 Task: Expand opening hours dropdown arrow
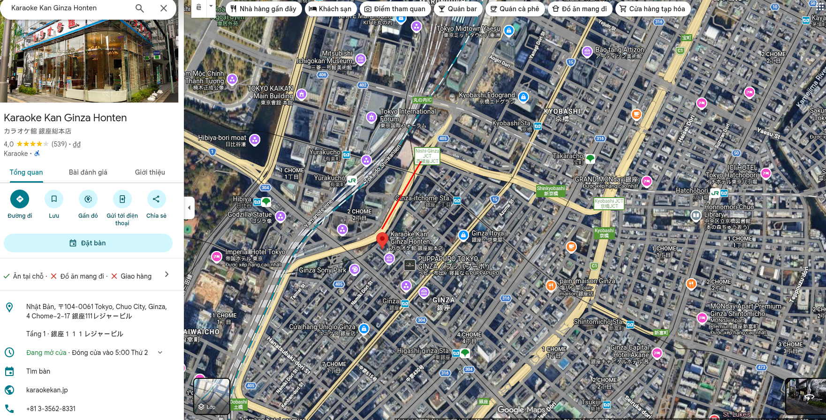(x=160, y=353)
